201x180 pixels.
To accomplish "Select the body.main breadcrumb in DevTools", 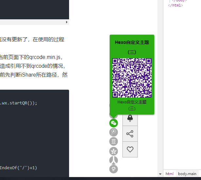I will click(187, 174).
